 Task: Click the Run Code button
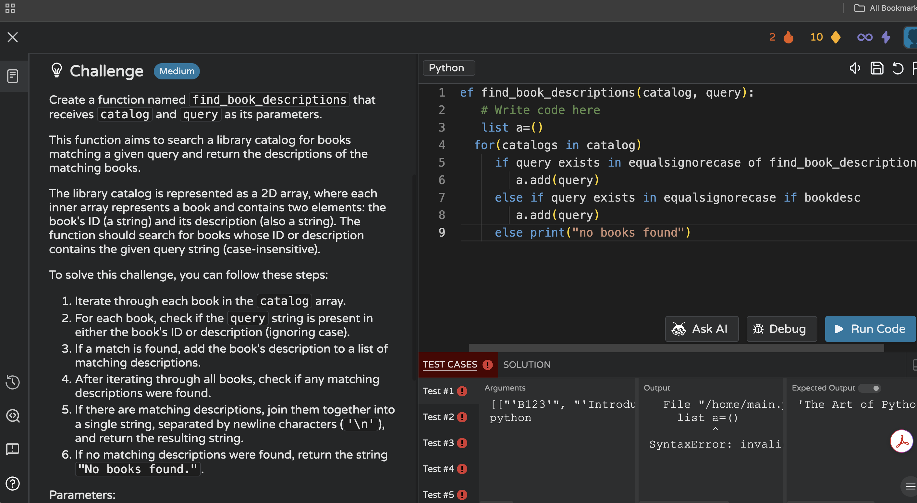click(870, 329)
